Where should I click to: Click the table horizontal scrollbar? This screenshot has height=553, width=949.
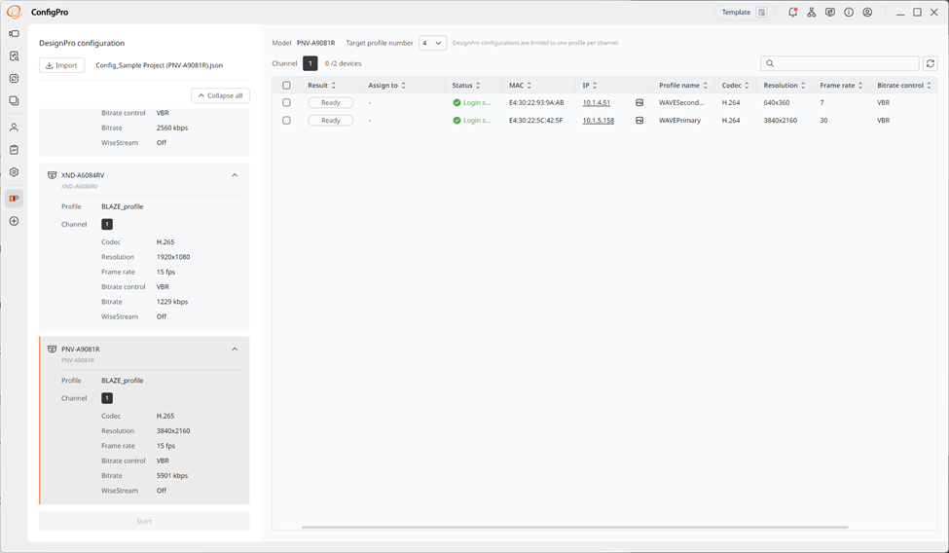tap(575, 528)
